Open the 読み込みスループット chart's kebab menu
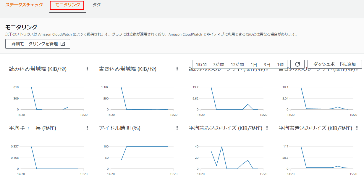 [267, 69]
